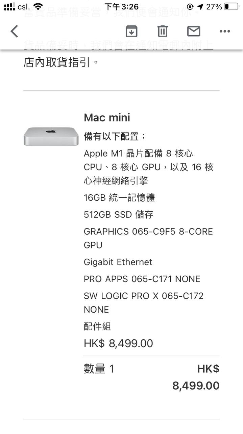Open the three-dot more options menu
Image resolution: width=243 pixels, height=434 pixels.
click(x=225, y=31)
